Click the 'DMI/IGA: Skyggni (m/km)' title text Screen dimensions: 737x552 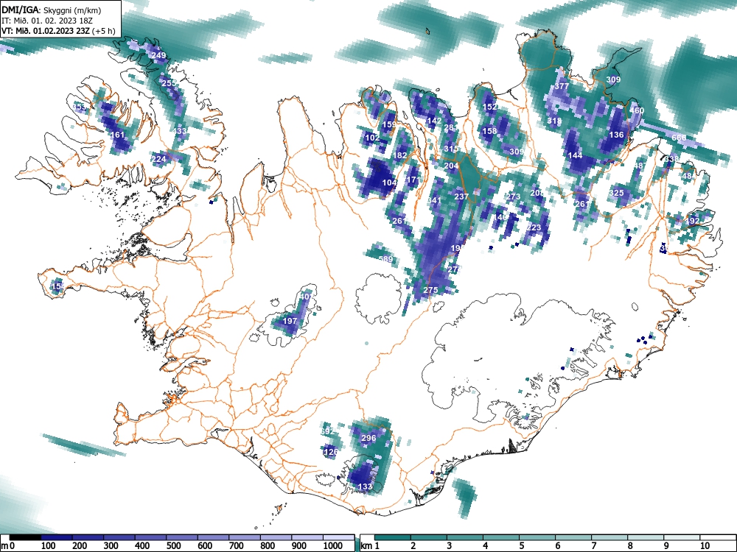pos(52,10)
